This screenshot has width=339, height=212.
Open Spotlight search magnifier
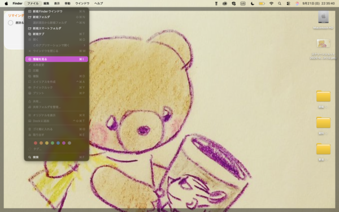280,3
